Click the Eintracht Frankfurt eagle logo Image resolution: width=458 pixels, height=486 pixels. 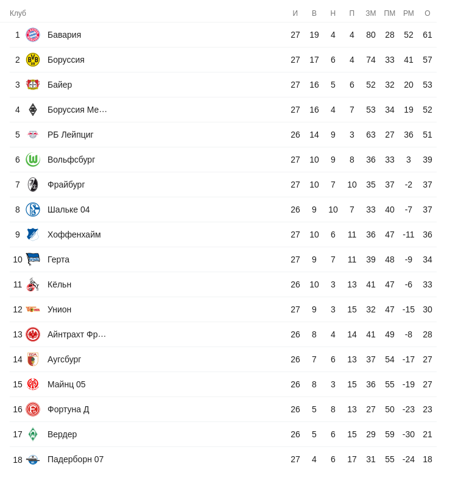[x=33, y=334]
